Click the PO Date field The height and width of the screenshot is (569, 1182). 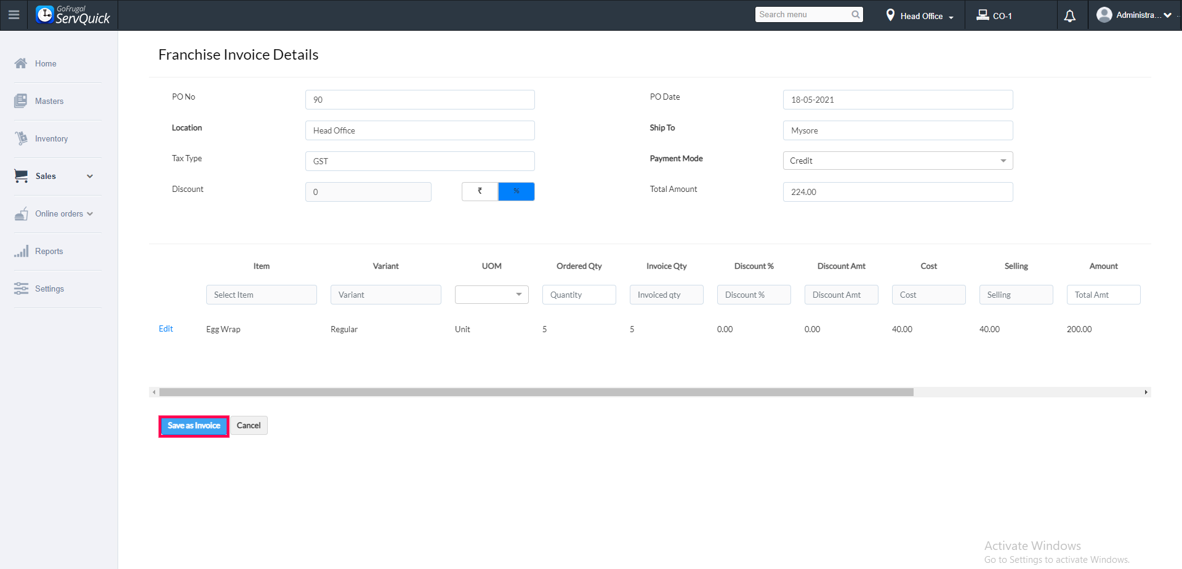tap(898, 100)
